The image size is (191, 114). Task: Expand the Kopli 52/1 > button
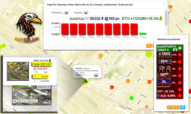tap(43, 87)
